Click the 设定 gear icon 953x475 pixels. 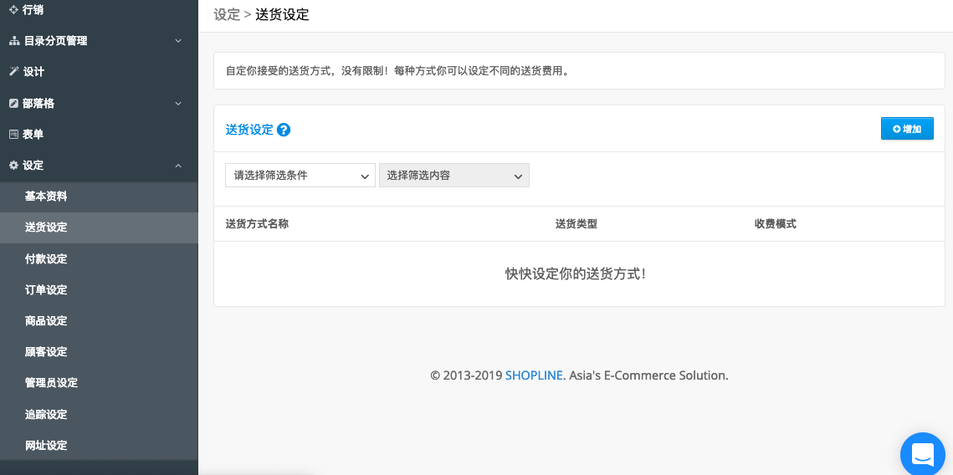point(14,166)
